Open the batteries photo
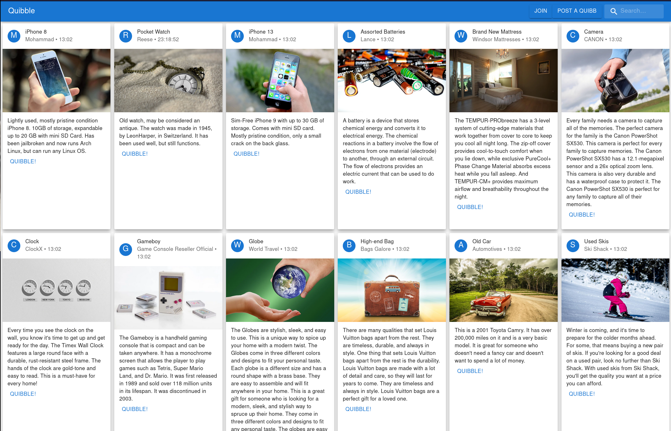Viewport: 671px width, 431px height. pos(392,81)
